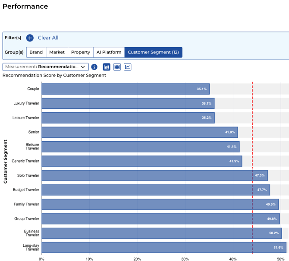Click the 'Luxury Traveler' axis label
Screen dimensions: 289x261
(26, 103)
